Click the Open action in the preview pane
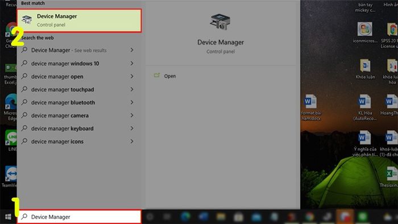 [x=169, y=76]
